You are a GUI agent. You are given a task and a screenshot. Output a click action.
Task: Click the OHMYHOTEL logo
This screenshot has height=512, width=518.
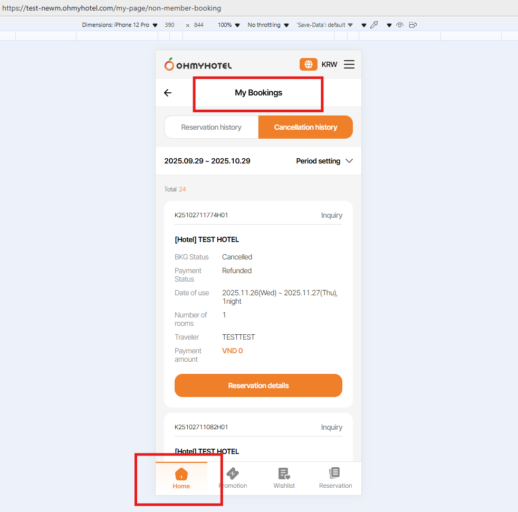pyautogui.click(x=198, y=65)
